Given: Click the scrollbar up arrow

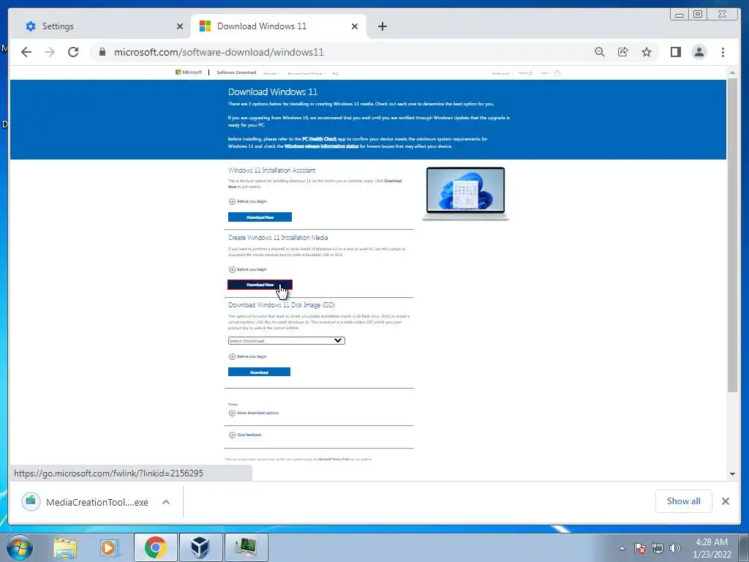Looking at the screenshot, I should coord(732,72).
